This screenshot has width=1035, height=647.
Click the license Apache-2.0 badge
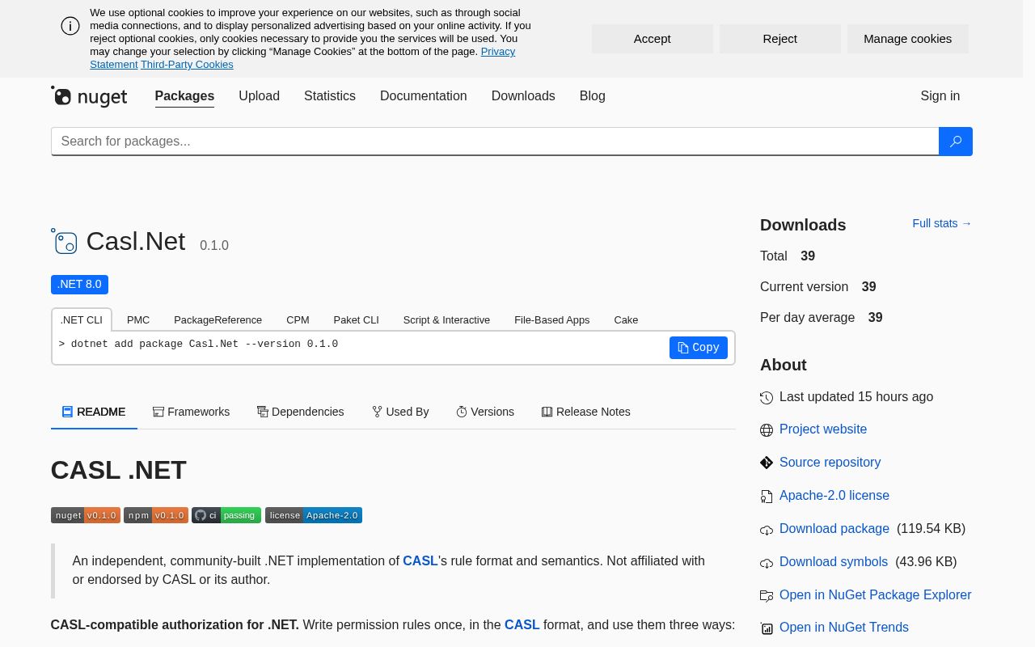click(x=314, y=515)
